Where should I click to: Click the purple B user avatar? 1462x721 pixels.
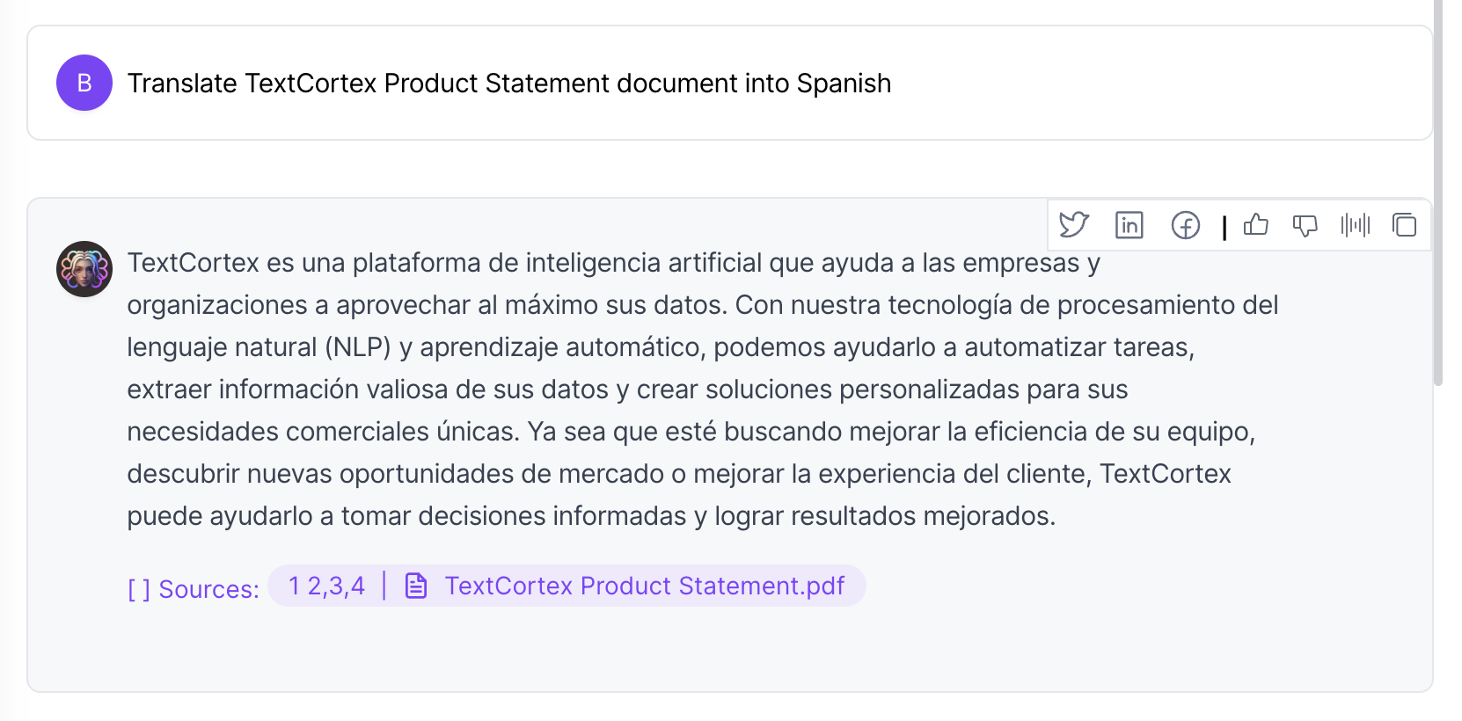[84, 83]
